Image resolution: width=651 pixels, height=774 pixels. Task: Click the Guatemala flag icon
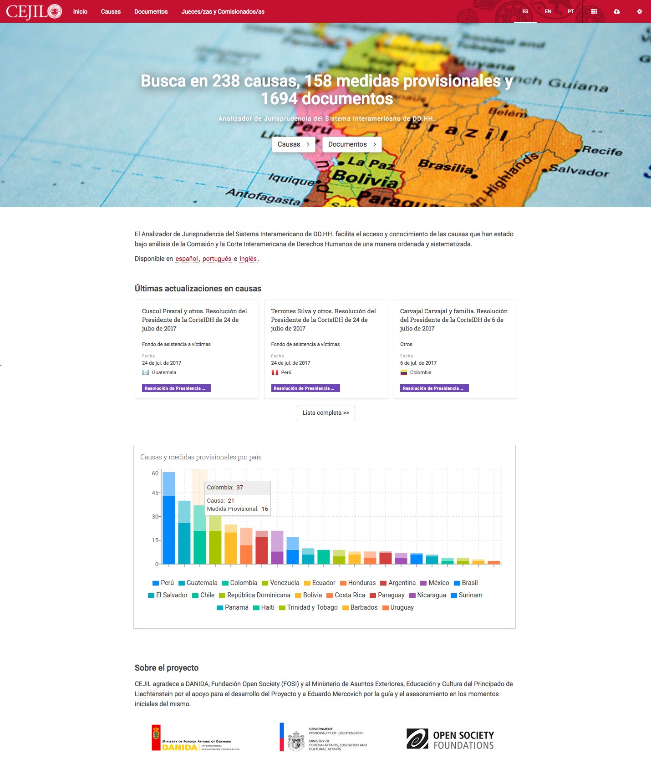pyautogui.click(x=146, y=372)
